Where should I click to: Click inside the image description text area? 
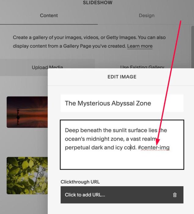click(x=122, y=145)
